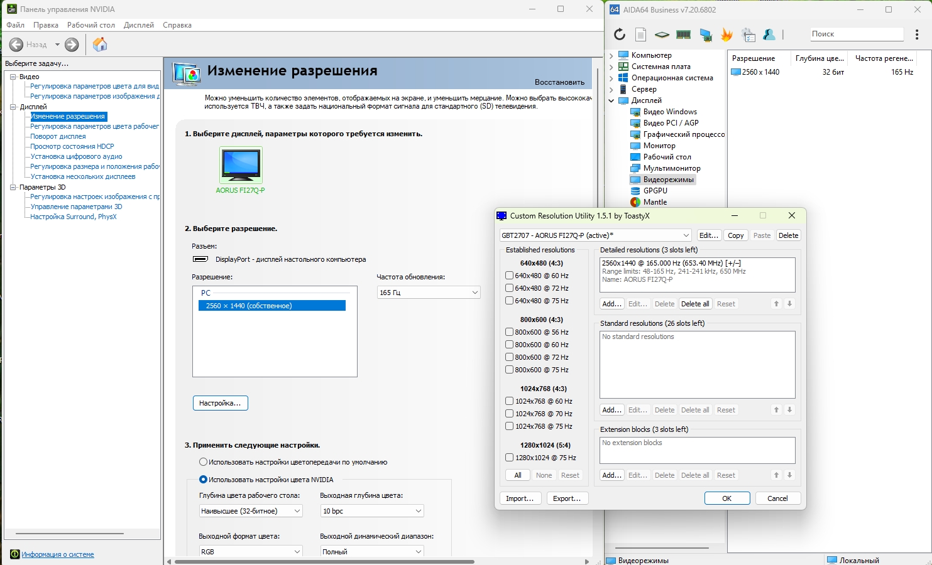This screenshot has width=932, height=565.
Task: Open desktop color depth dropdown
Action: [x=251, y=511]
